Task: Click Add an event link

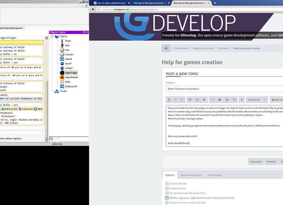Action: click(9, 109)
